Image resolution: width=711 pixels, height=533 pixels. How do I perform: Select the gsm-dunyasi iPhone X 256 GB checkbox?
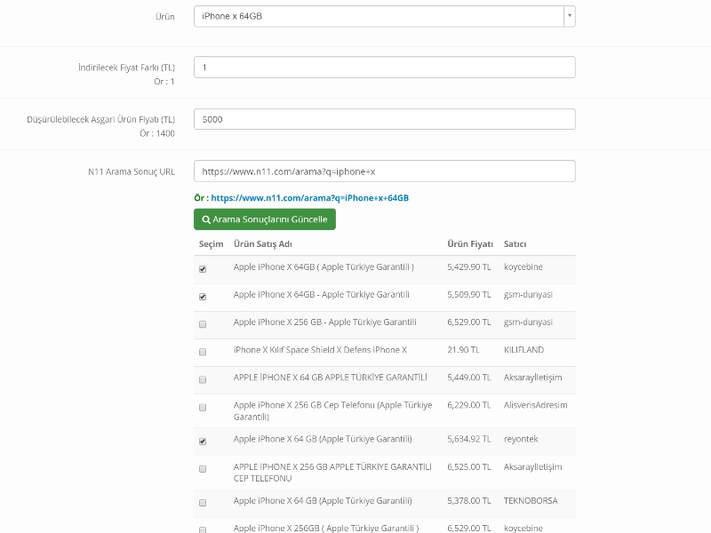click(x=203, y=324)
